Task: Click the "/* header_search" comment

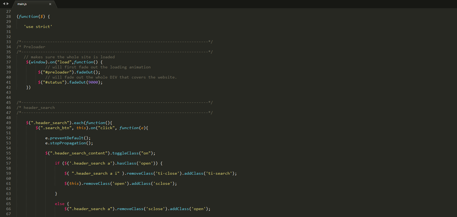Action: pos(36,108)
